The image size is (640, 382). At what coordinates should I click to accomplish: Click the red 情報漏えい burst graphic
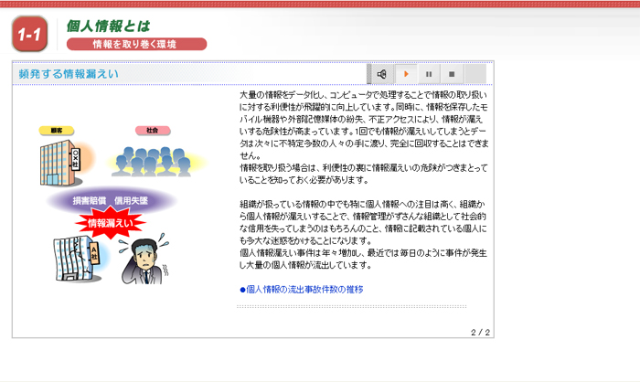[108, 221]
